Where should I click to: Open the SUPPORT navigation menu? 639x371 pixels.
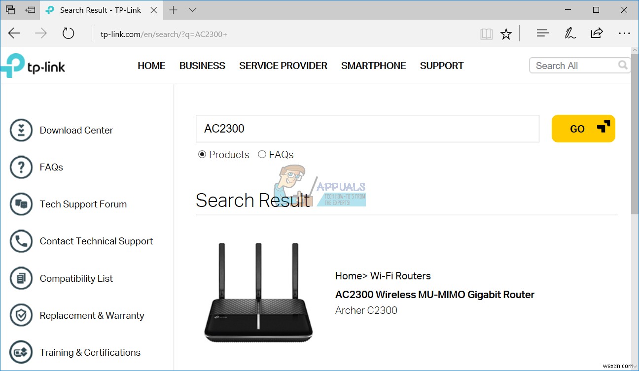(x=441, y=65)
